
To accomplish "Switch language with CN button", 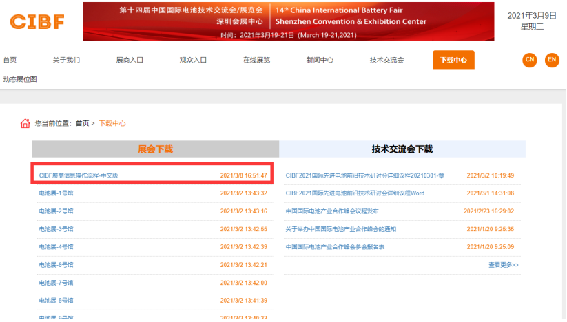I will [529, 60].
